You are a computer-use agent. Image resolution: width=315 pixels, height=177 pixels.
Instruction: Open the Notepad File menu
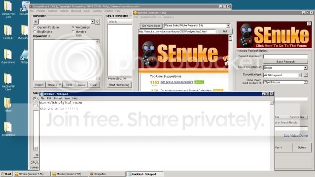(42, 98)
